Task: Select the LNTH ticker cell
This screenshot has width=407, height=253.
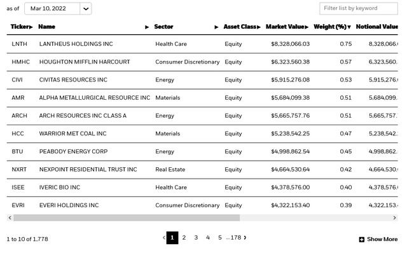Action: (x=20, y=44)
